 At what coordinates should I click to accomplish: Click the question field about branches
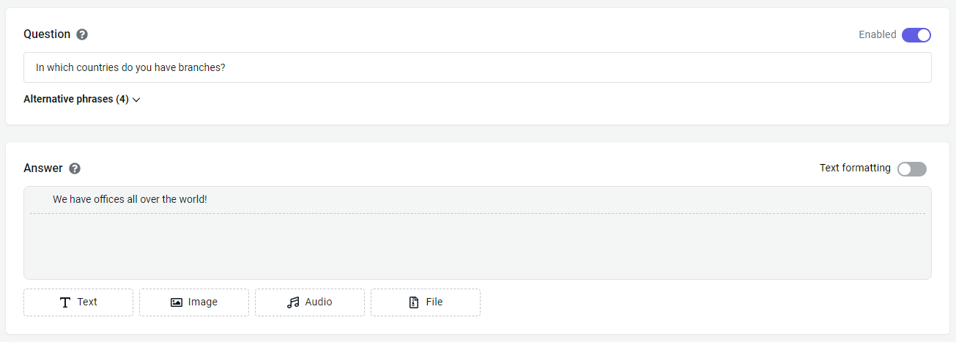tap(477, 67)
